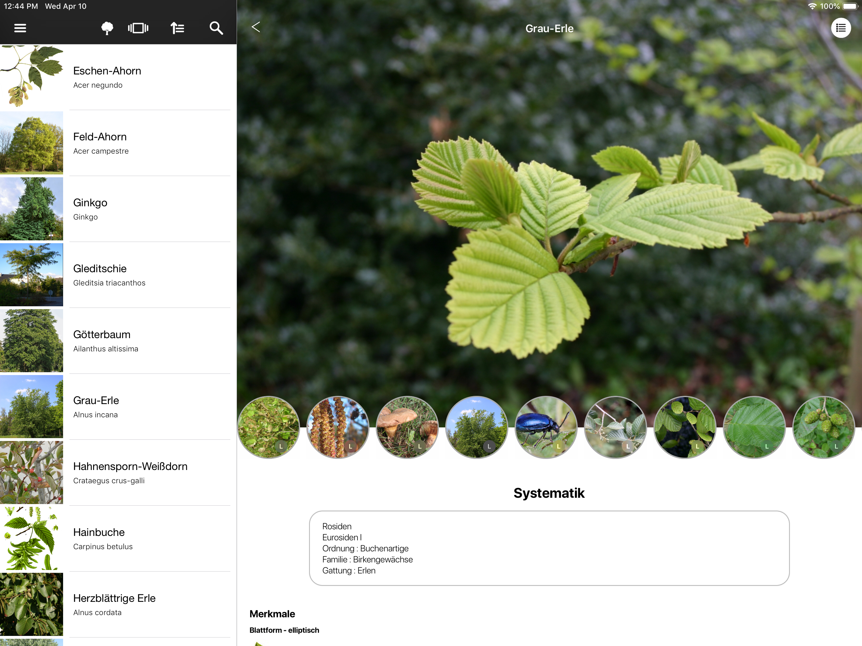Click the Systematik classification box
This screenshot has width=862, height=646.
(549, 548)
